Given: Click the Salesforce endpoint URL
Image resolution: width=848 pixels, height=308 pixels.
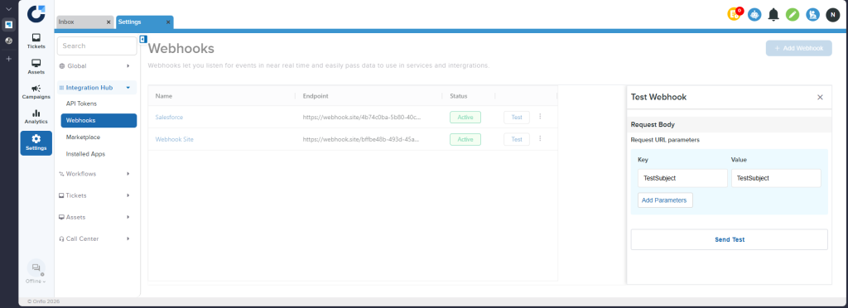Looking at the screenshot, I should click(362, 117).
